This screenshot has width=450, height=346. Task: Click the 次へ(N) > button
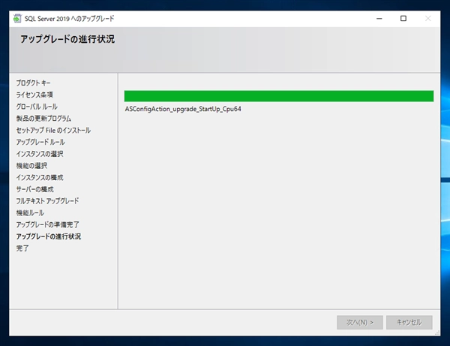point(359,322)
